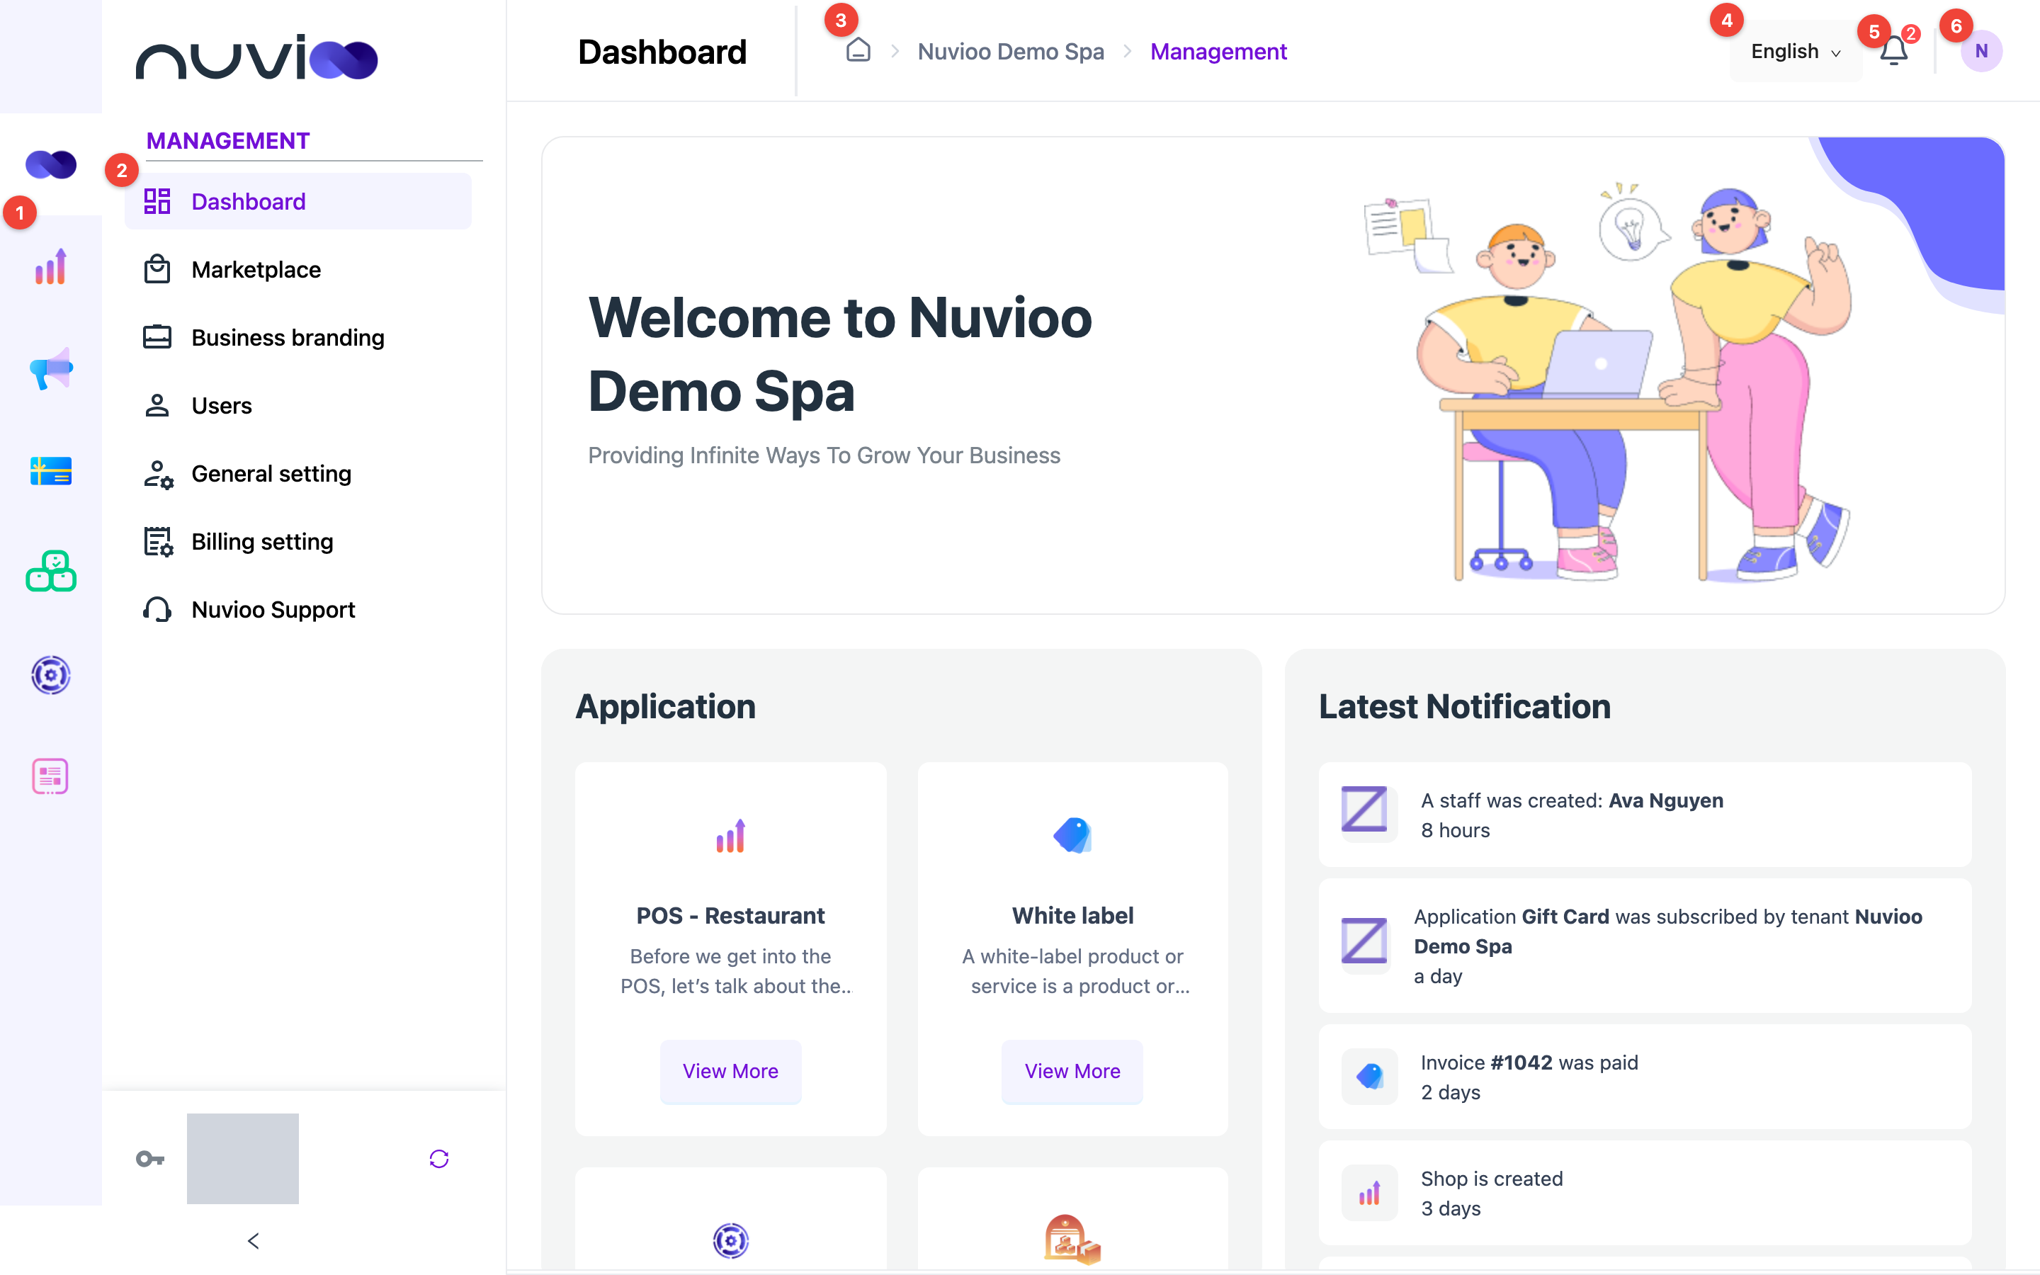Screen dimensions: 2040x1275
Task: Open the English language dropdown
Action: pos(1796,52)
